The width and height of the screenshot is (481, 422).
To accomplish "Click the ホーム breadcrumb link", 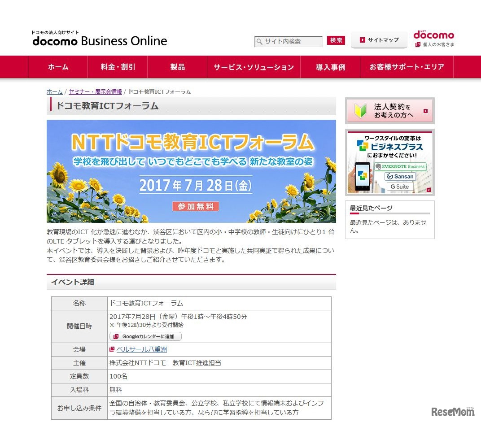I will [x=55, y=91].
